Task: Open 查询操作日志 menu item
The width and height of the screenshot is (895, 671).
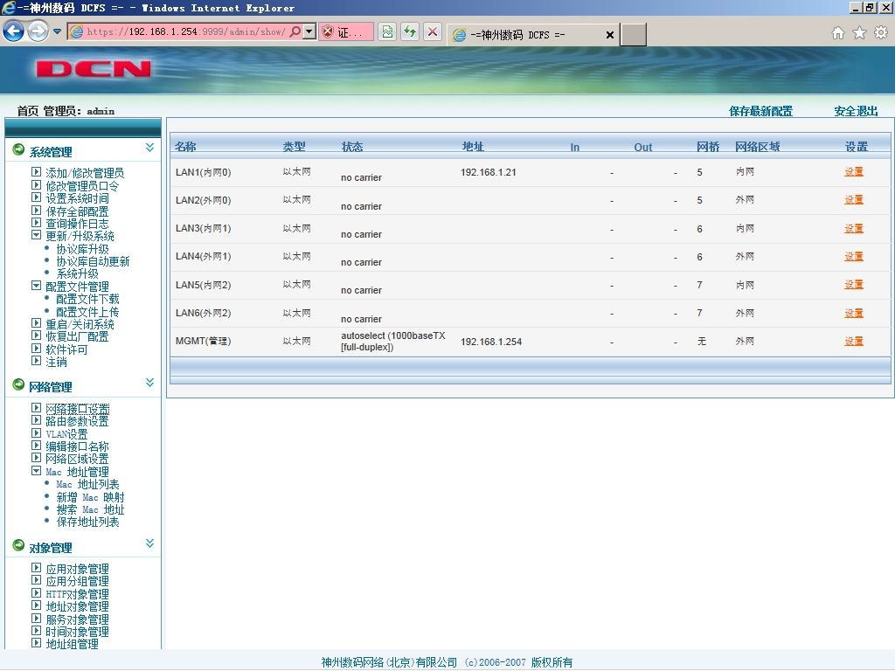Action: 77,224
